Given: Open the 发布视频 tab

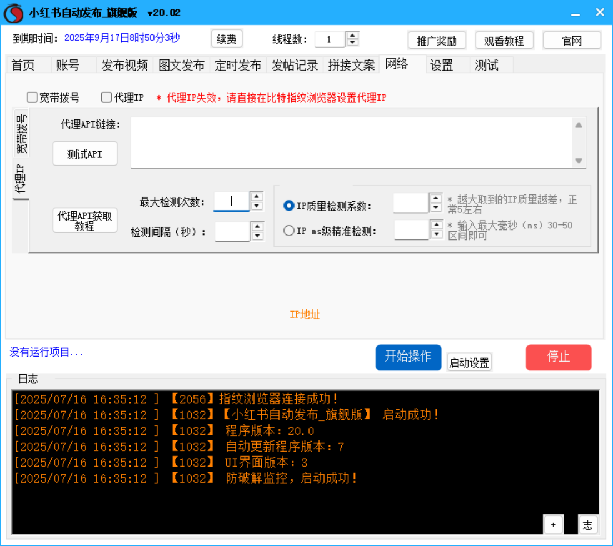Looking at the screenshot, I should 124,65.
